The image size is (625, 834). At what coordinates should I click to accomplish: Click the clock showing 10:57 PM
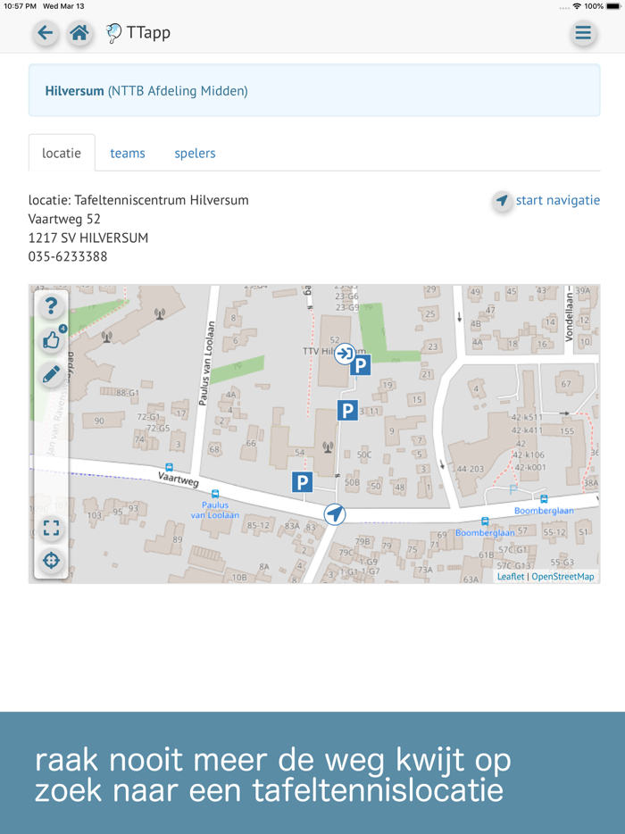(x=20, y=6)
